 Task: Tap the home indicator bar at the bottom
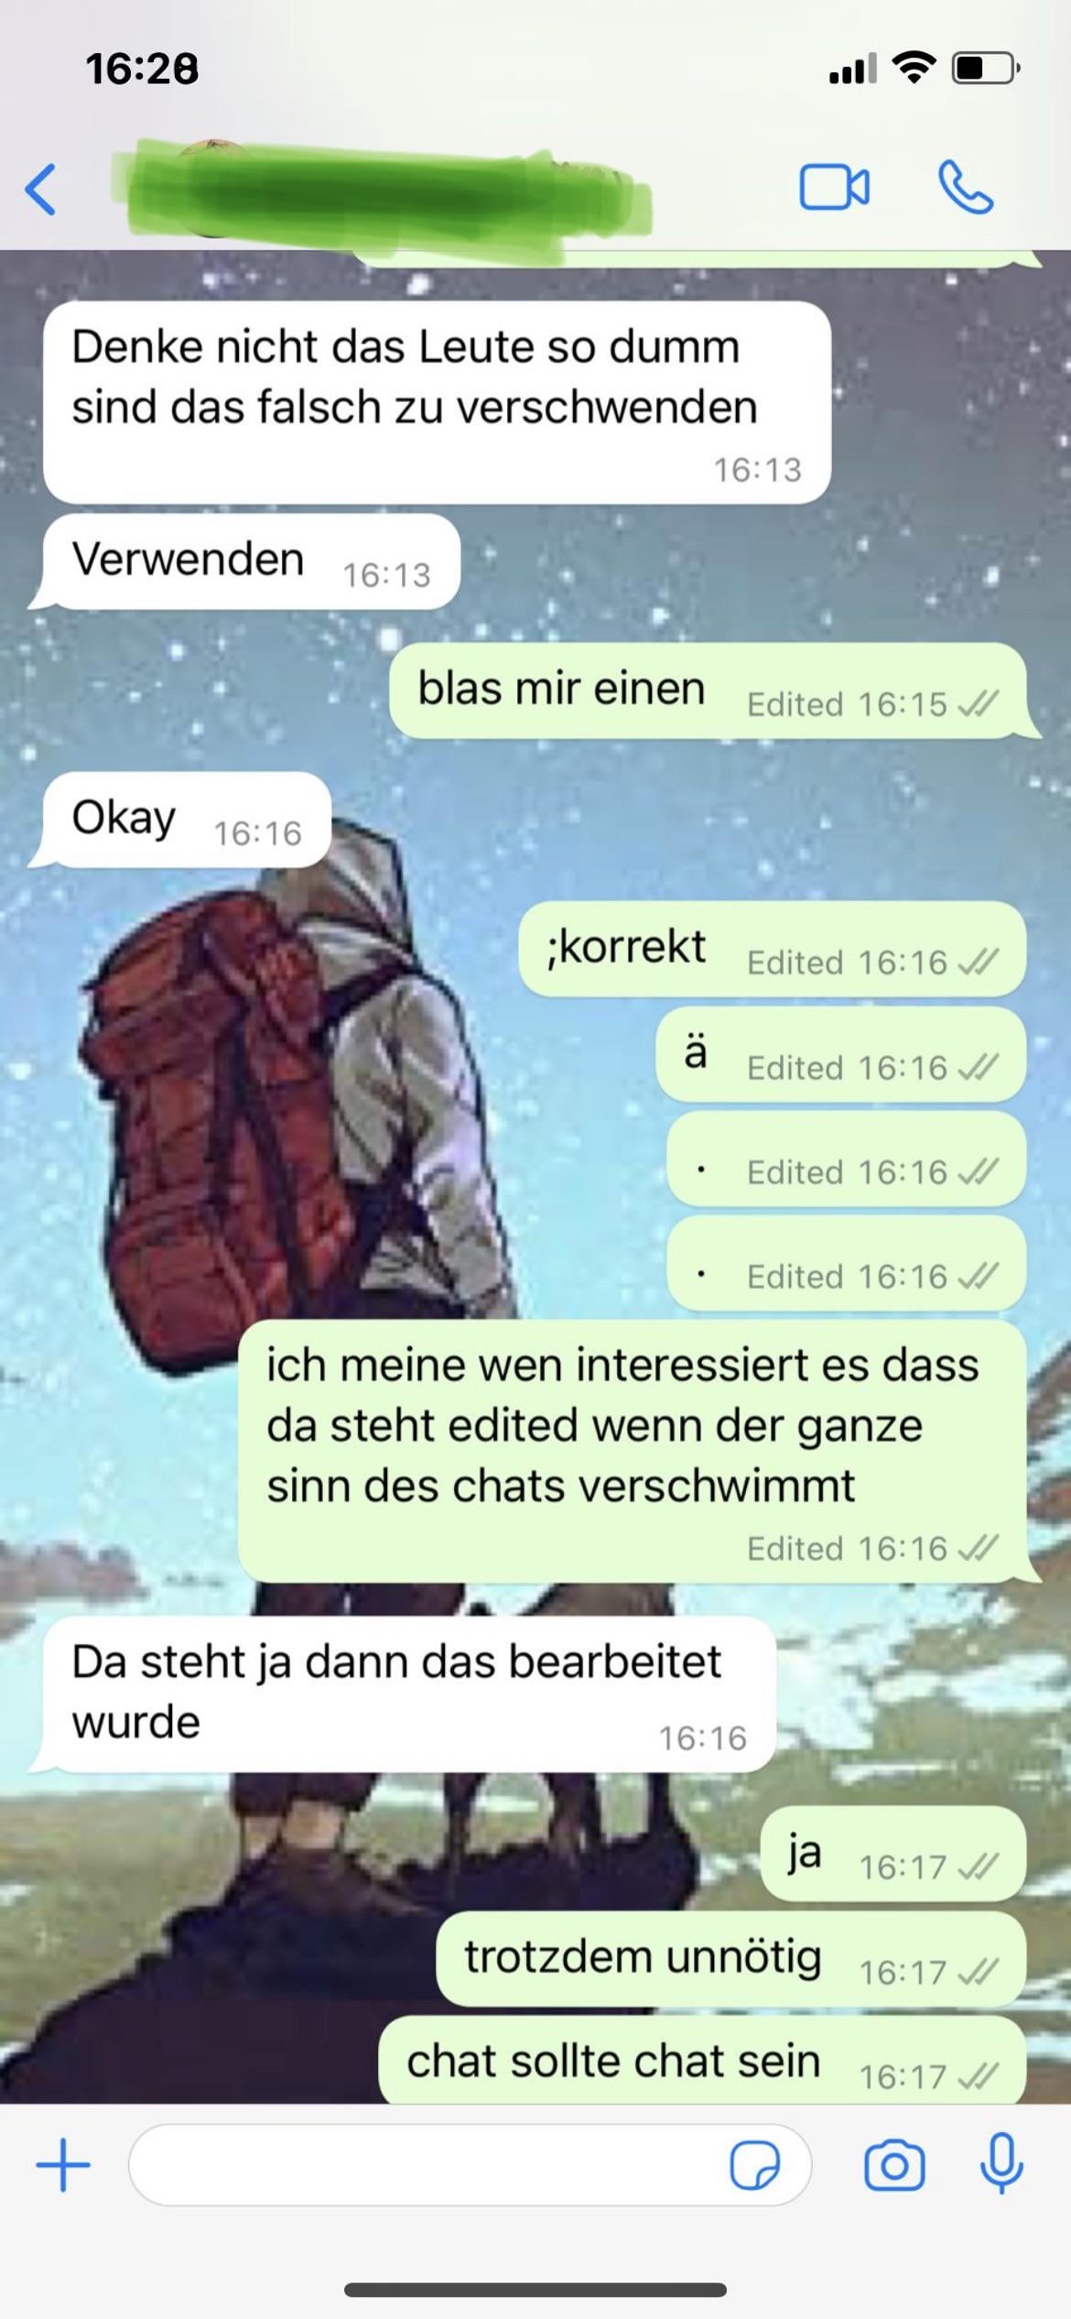(x=535, y=2291)
